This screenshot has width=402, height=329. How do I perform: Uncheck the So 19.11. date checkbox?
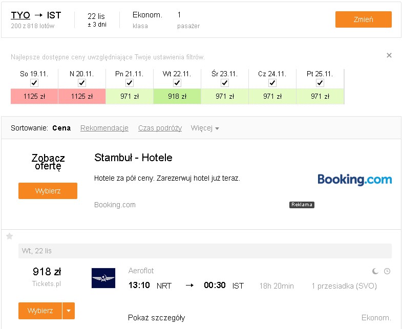point(34,83)
